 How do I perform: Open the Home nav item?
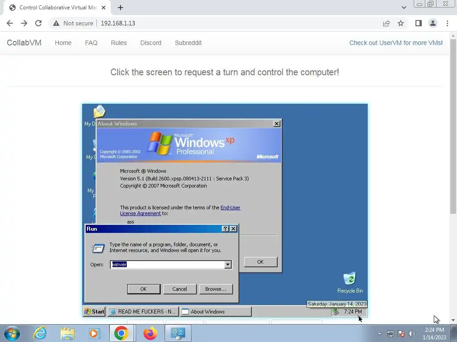click(63, 43)
